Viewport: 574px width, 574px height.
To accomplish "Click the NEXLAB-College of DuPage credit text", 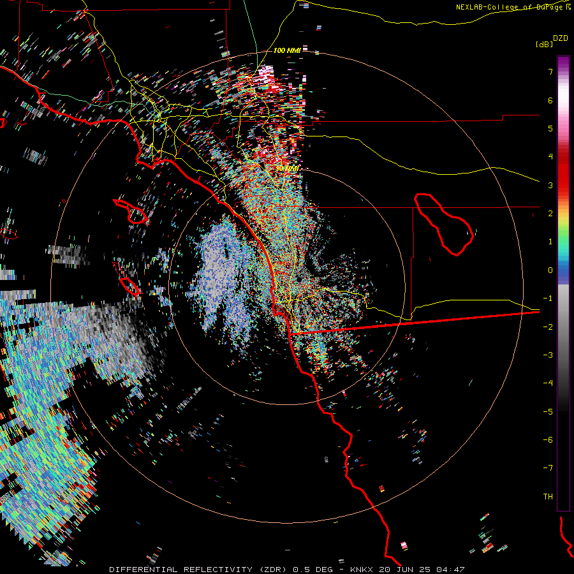I will tap(513, 7).
